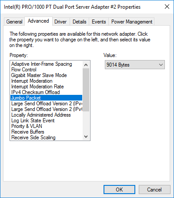
Task: Select Locally Administered Address in the list
Action: (x=47, y=115)
